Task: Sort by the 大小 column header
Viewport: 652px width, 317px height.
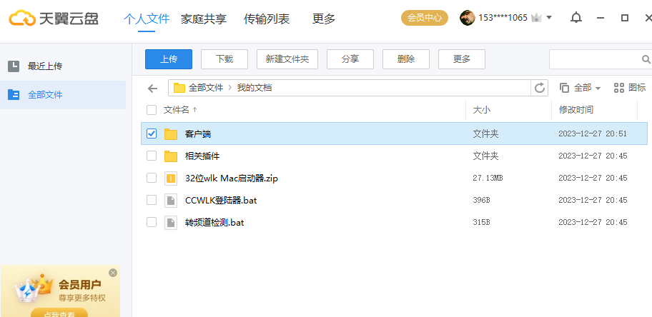Action: (482, 110)
